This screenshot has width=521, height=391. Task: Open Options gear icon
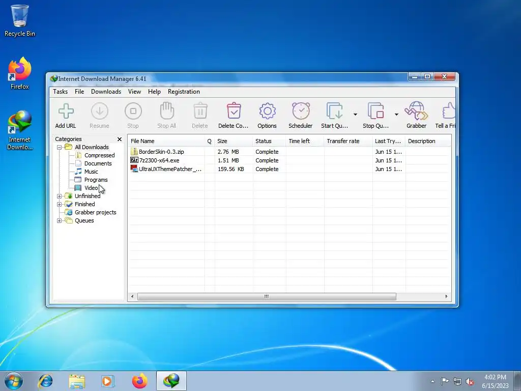click(x=268, y=111)
